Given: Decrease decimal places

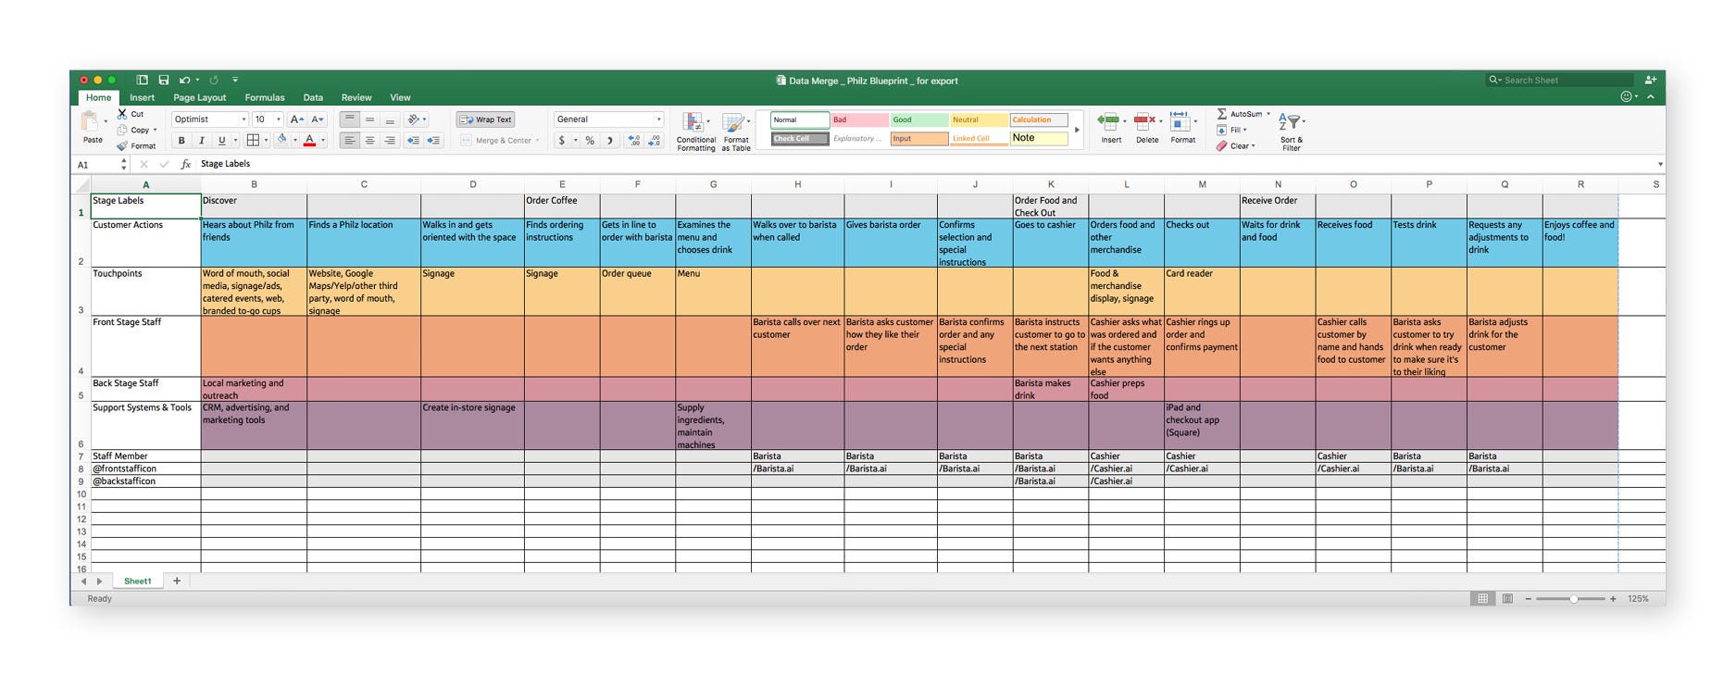Looking at the screenshot, I should coord(655,141).
